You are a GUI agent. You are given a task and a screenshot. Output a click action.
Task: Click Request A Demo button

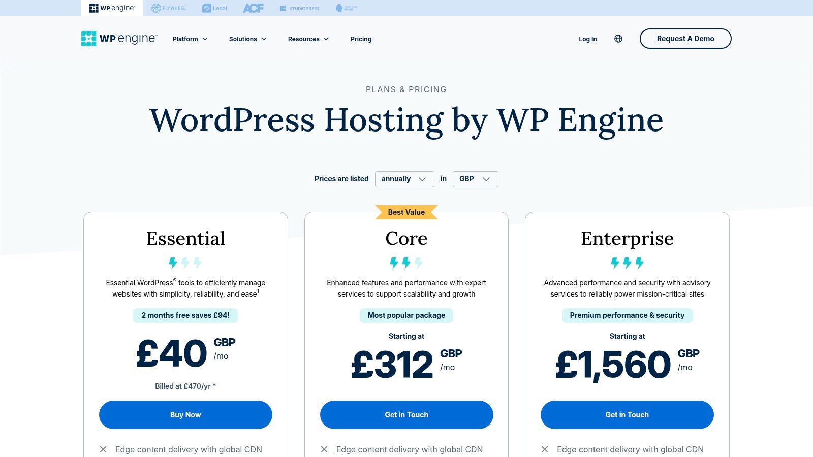685,39
